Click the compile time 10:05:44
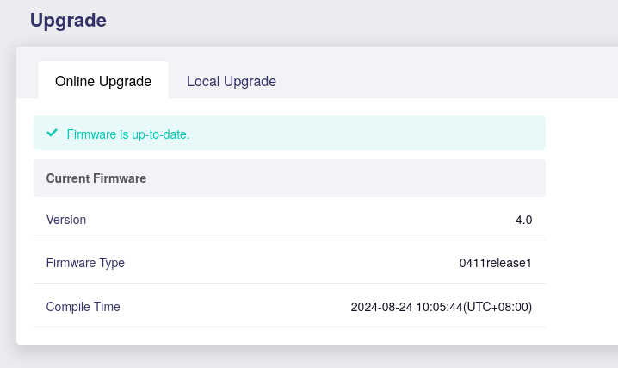 pyautogui.click(x=440, y=307)
